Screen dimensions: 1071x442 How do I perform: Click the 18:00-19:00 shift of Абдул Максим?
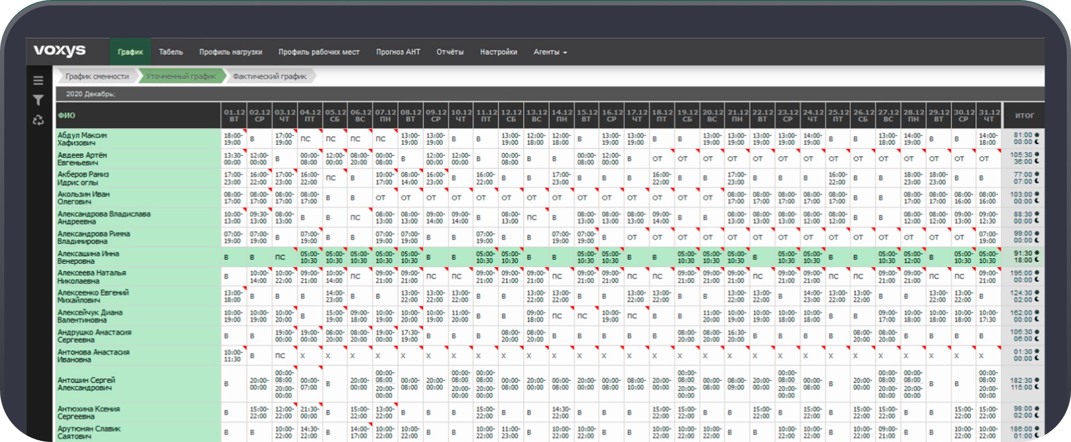(233, 139)
